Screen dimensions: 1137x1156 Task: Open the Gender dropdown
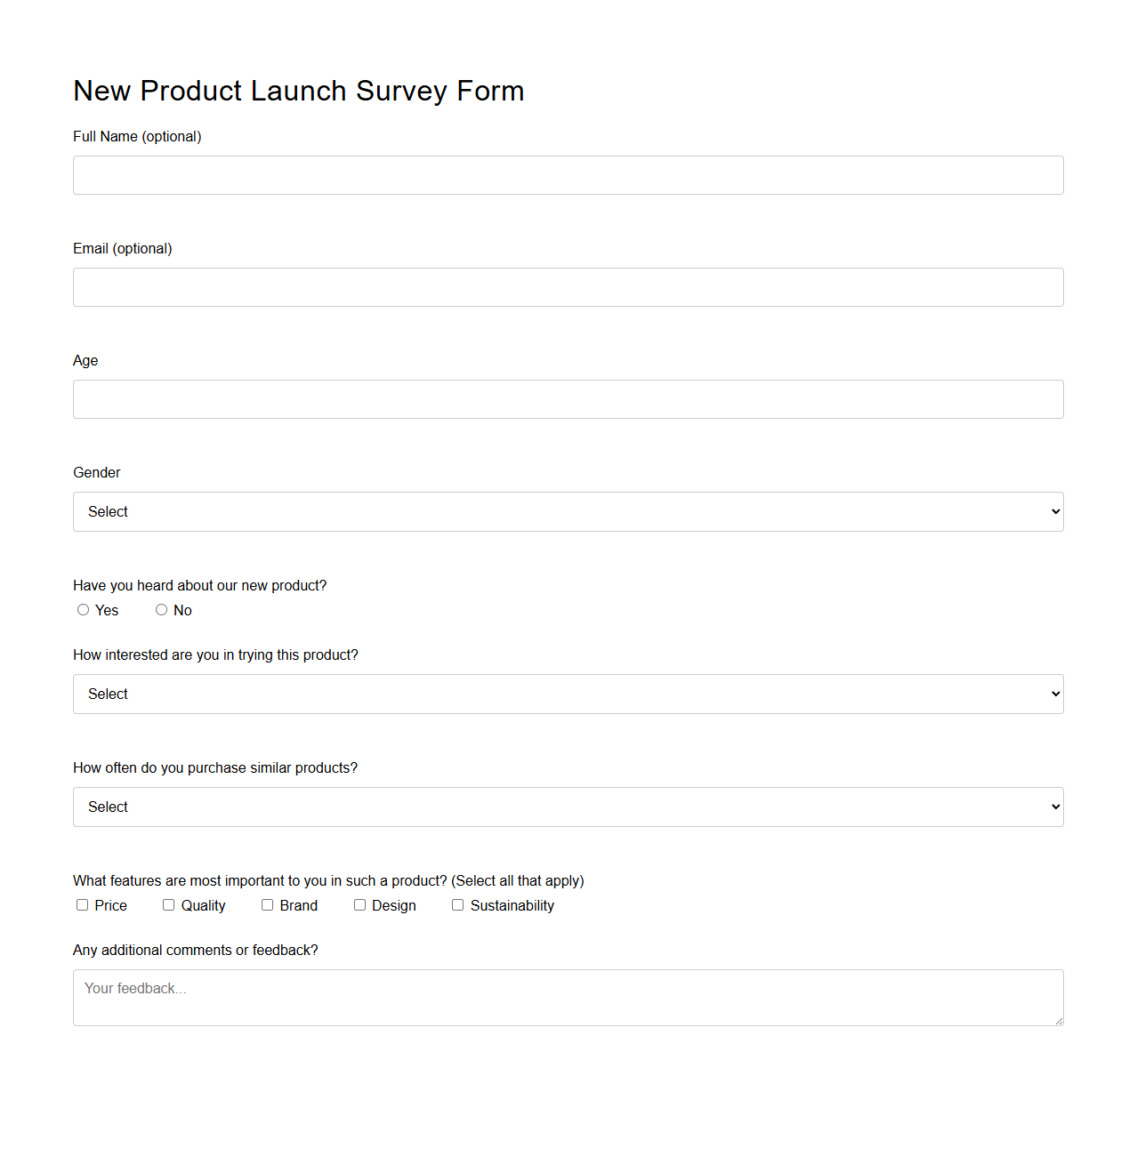pyautogui.click(x=568, y=511)
